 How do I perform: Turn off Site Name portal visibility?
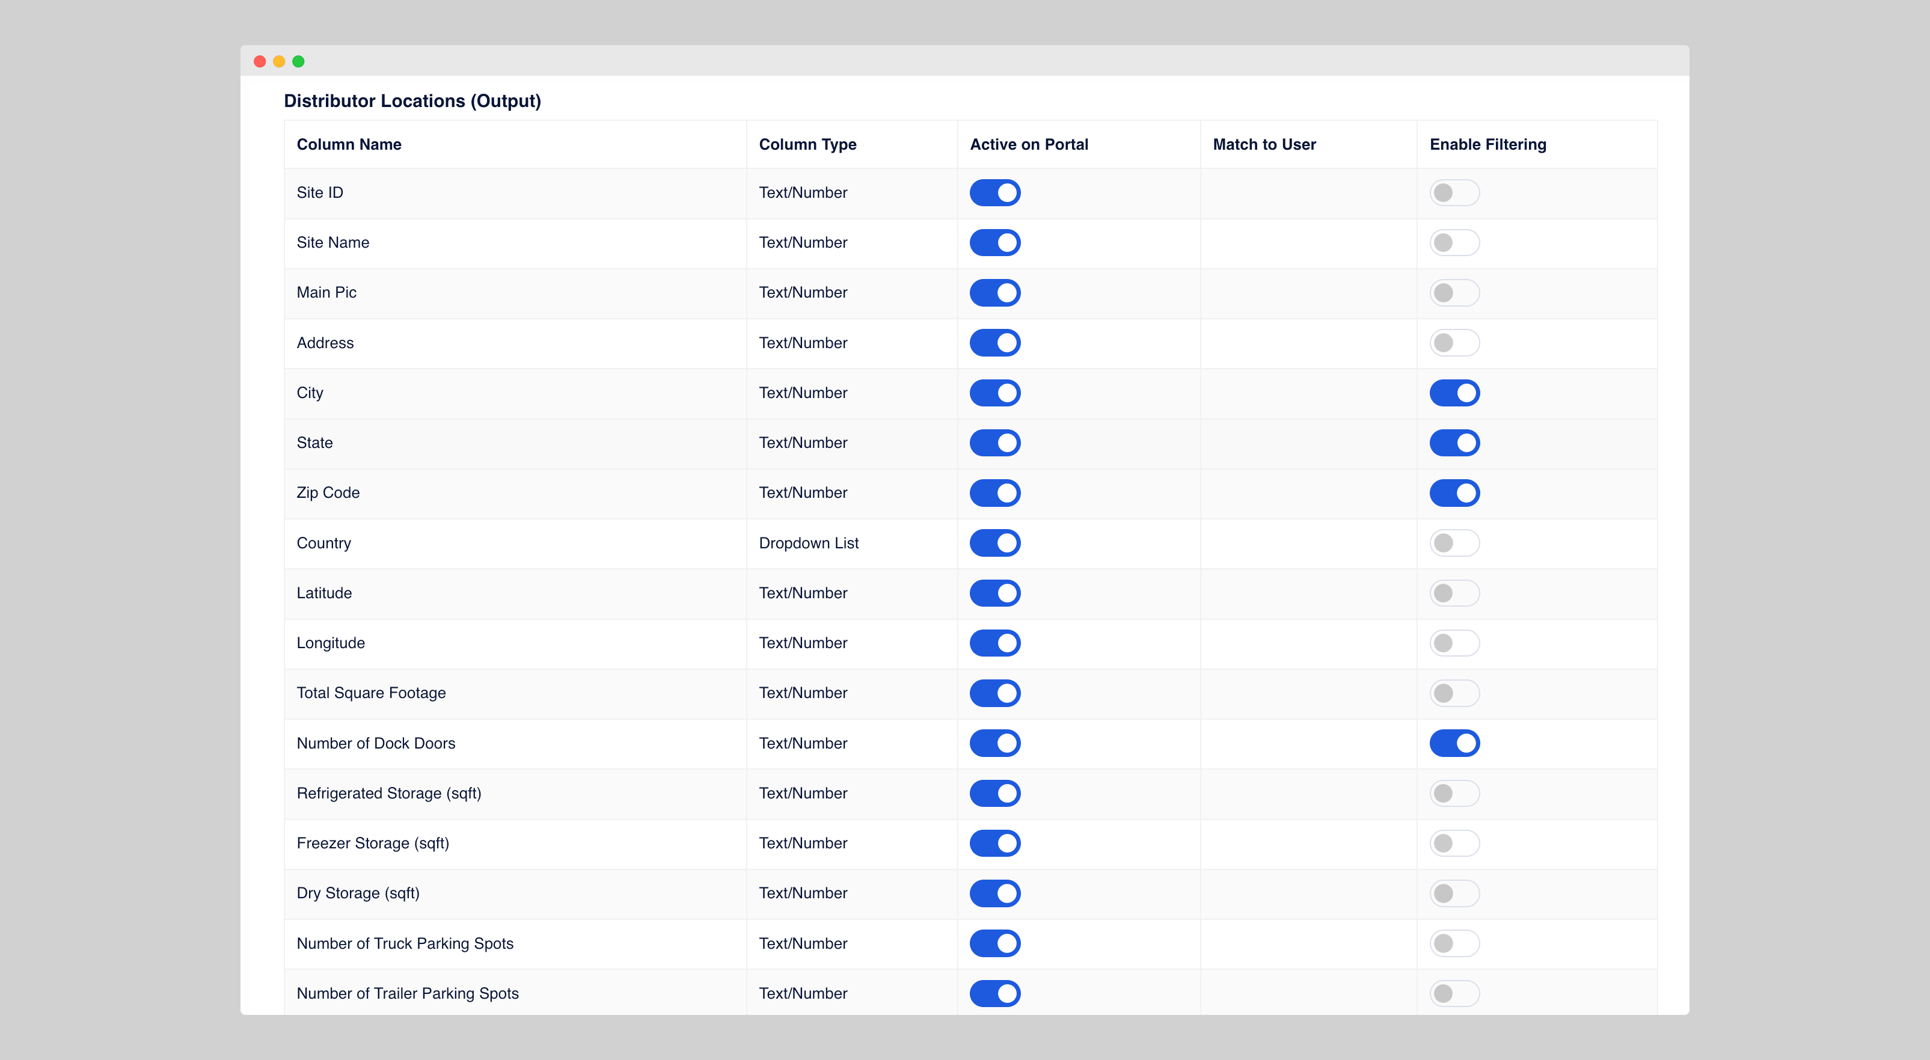pos(994,242)
